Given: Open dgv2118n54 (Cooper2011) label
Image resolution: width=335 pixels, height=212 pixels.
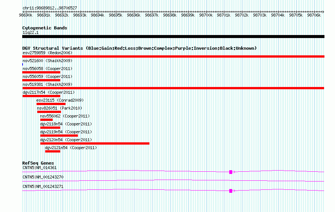Looking at the screenshot, I should tap(66, 124).
